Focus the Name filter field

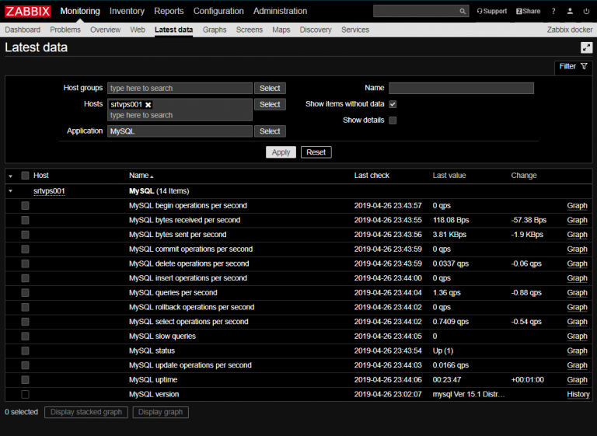point(461,89)
